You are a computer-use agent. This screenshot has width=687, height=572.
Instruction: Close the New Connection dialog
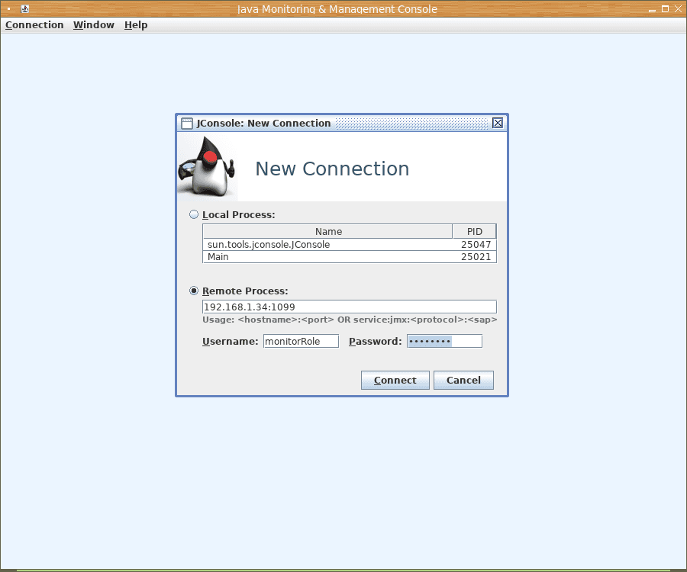(x=497, y=123)
